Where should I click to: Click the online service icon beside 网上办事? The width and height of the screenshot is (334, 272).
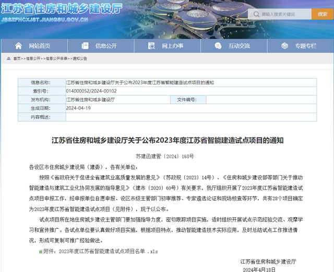(151, 46)
